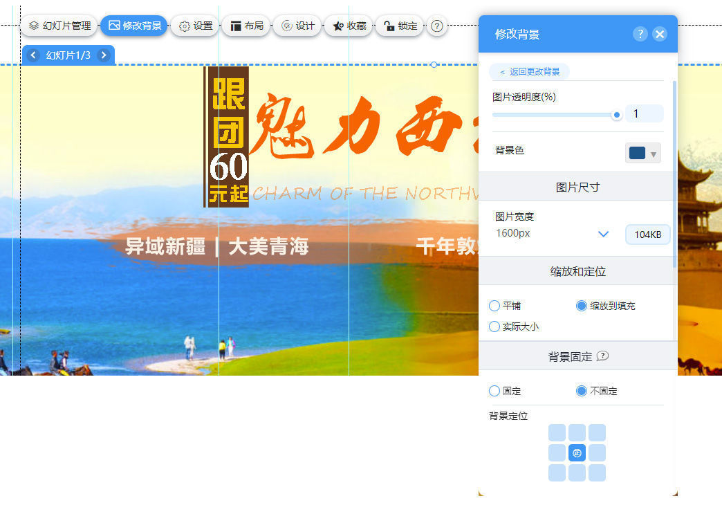Click 返回更改背景 link
Screen dimensions: 722x514
pos(530,72)
